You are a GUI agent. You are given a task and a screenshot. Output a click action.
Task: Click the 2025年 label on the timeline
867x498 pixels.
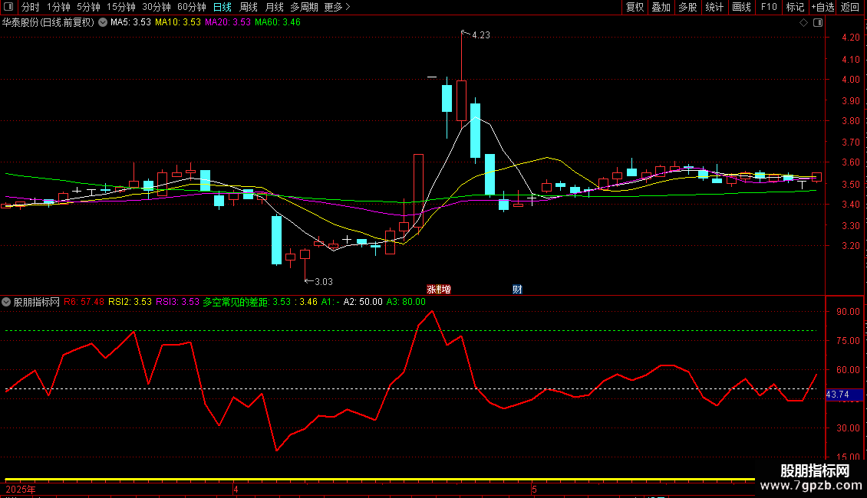tap(21, 490)
